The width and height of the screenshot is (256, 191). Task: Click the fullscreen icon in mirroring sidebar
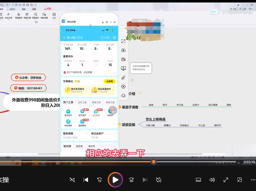pos(123,41)
